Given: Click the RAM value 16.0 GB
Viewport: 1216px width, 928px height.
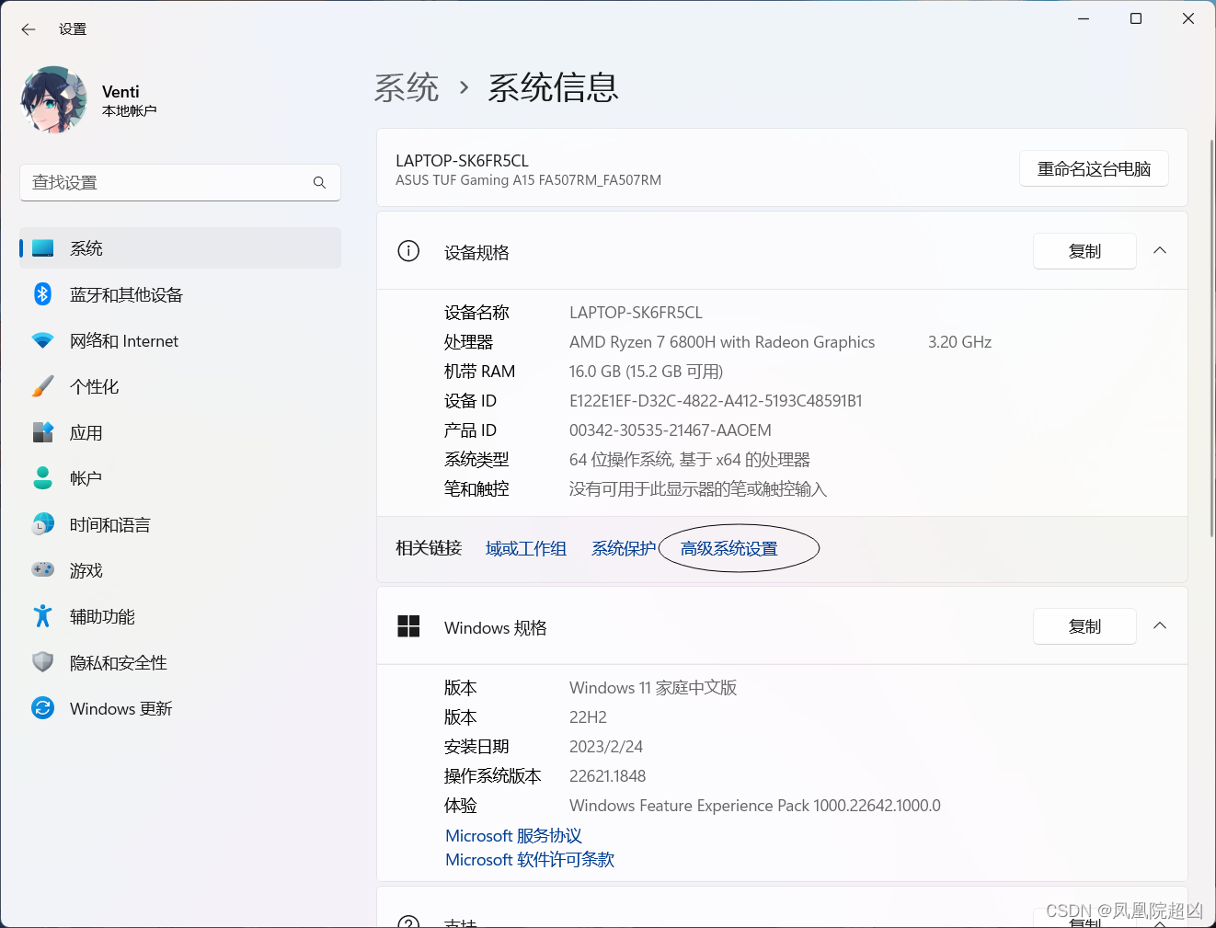Looking at the screenshot, I should [647, 372].
